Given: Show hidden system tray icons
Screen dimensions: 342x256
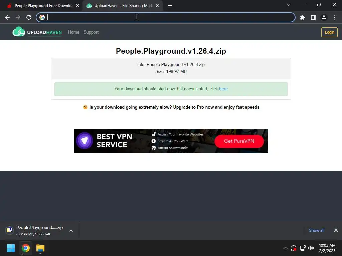Looking at the screenshot, I should click(x=285, y=248).
